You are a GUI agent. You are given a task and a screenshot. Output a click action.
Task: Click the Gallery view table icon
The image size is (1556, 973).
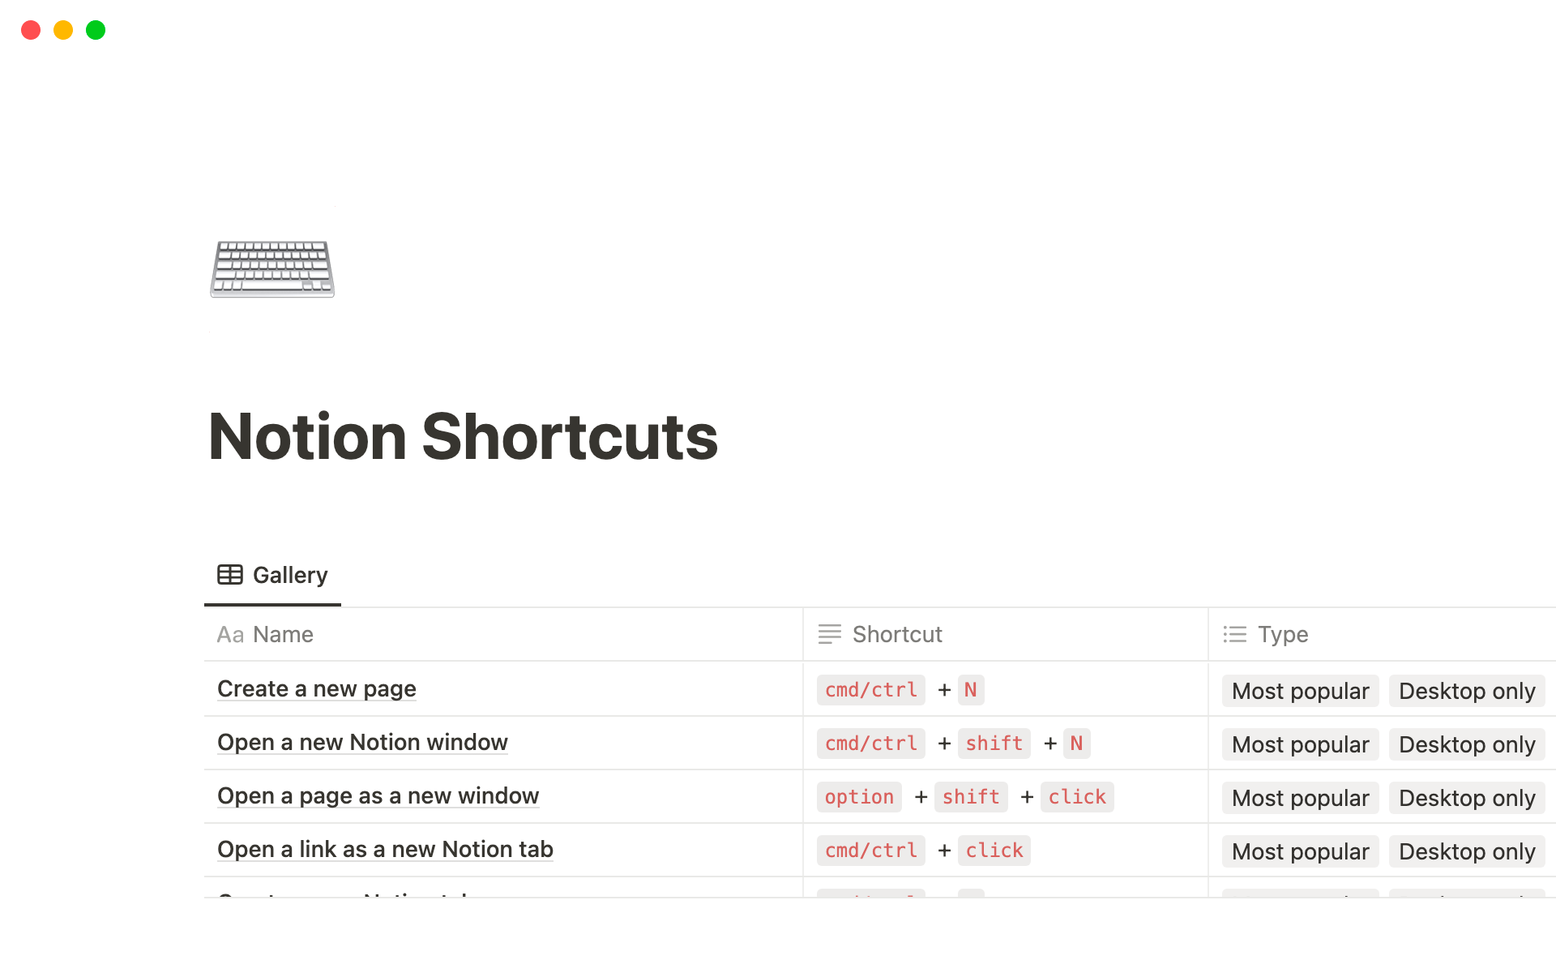(x=230, y=575)
